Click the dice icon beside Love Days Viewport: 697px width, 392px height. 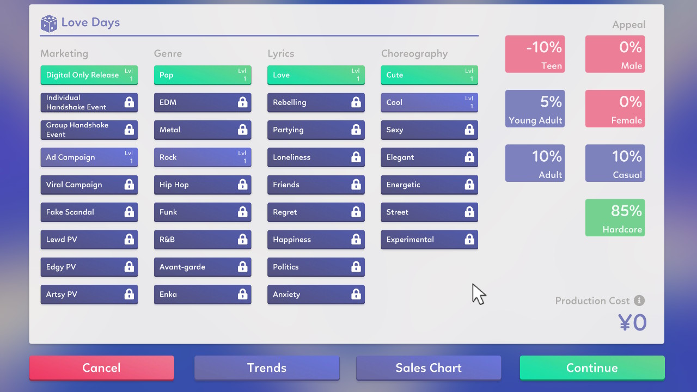point(48,23)
